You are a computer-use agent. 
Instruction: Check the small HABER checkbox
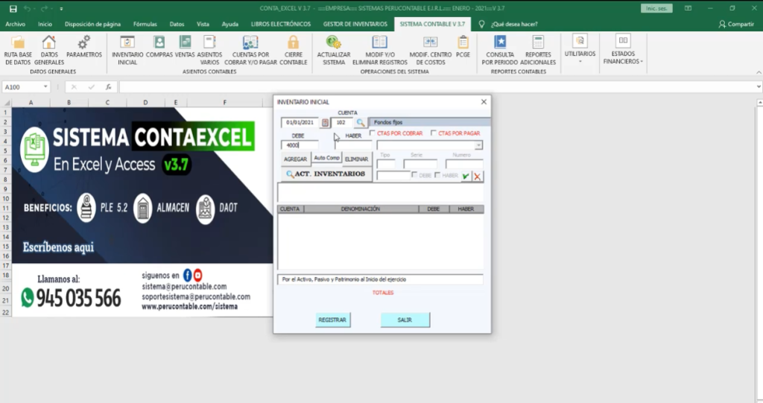pyautogui.click(x=437, y=175)
